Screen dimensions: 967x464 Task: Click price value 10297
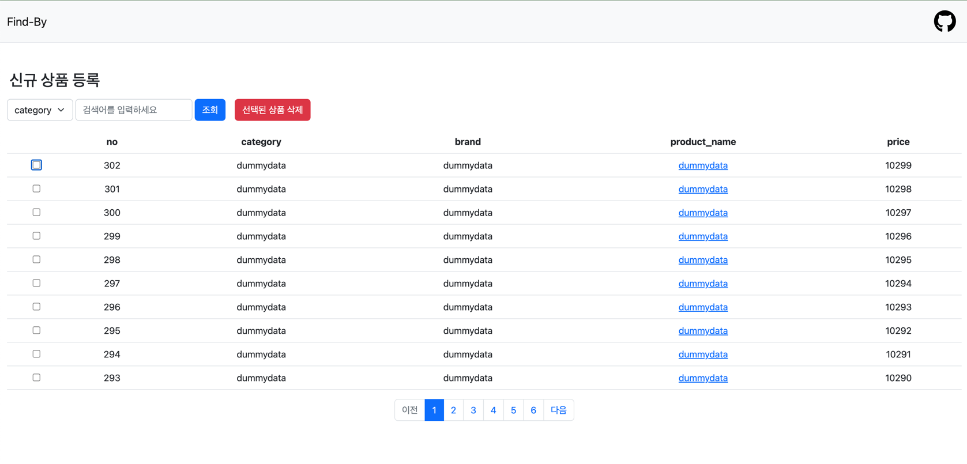coord(898,213)
